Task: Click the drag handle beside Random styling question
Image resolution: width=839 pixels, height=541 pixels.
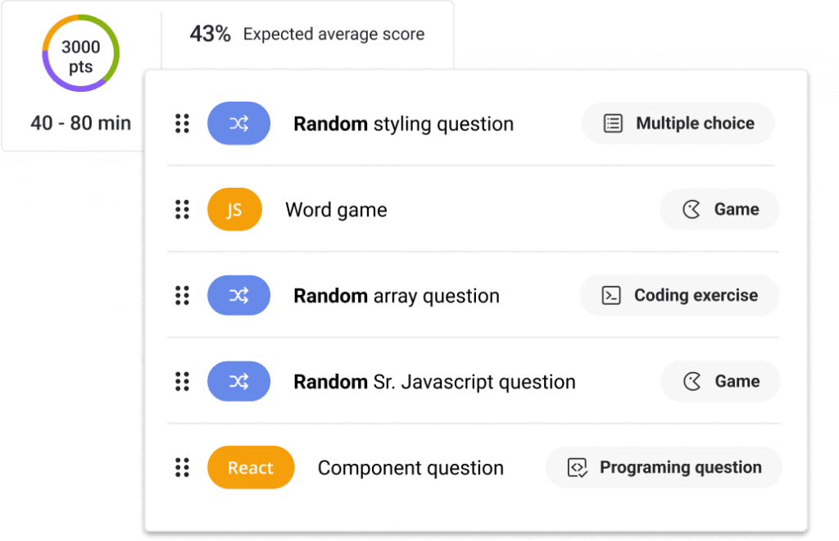Action: point(182,124)
